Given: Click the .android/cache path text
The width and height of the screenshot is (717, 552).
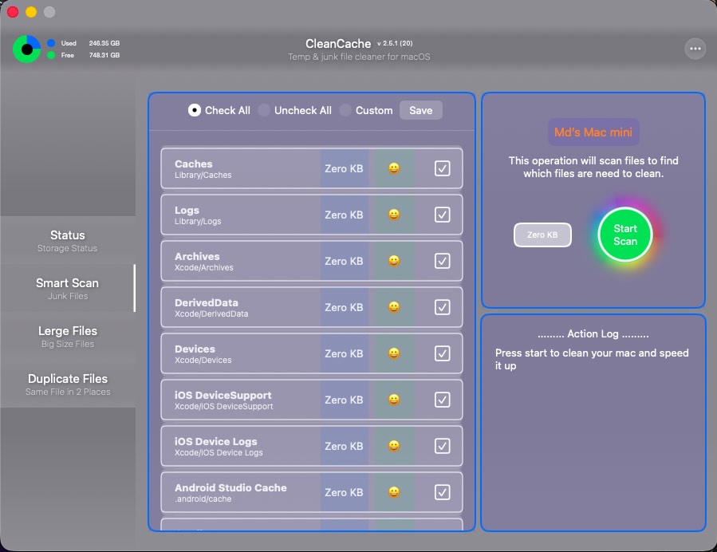Looking at the screenshot, I should (203, 499).
